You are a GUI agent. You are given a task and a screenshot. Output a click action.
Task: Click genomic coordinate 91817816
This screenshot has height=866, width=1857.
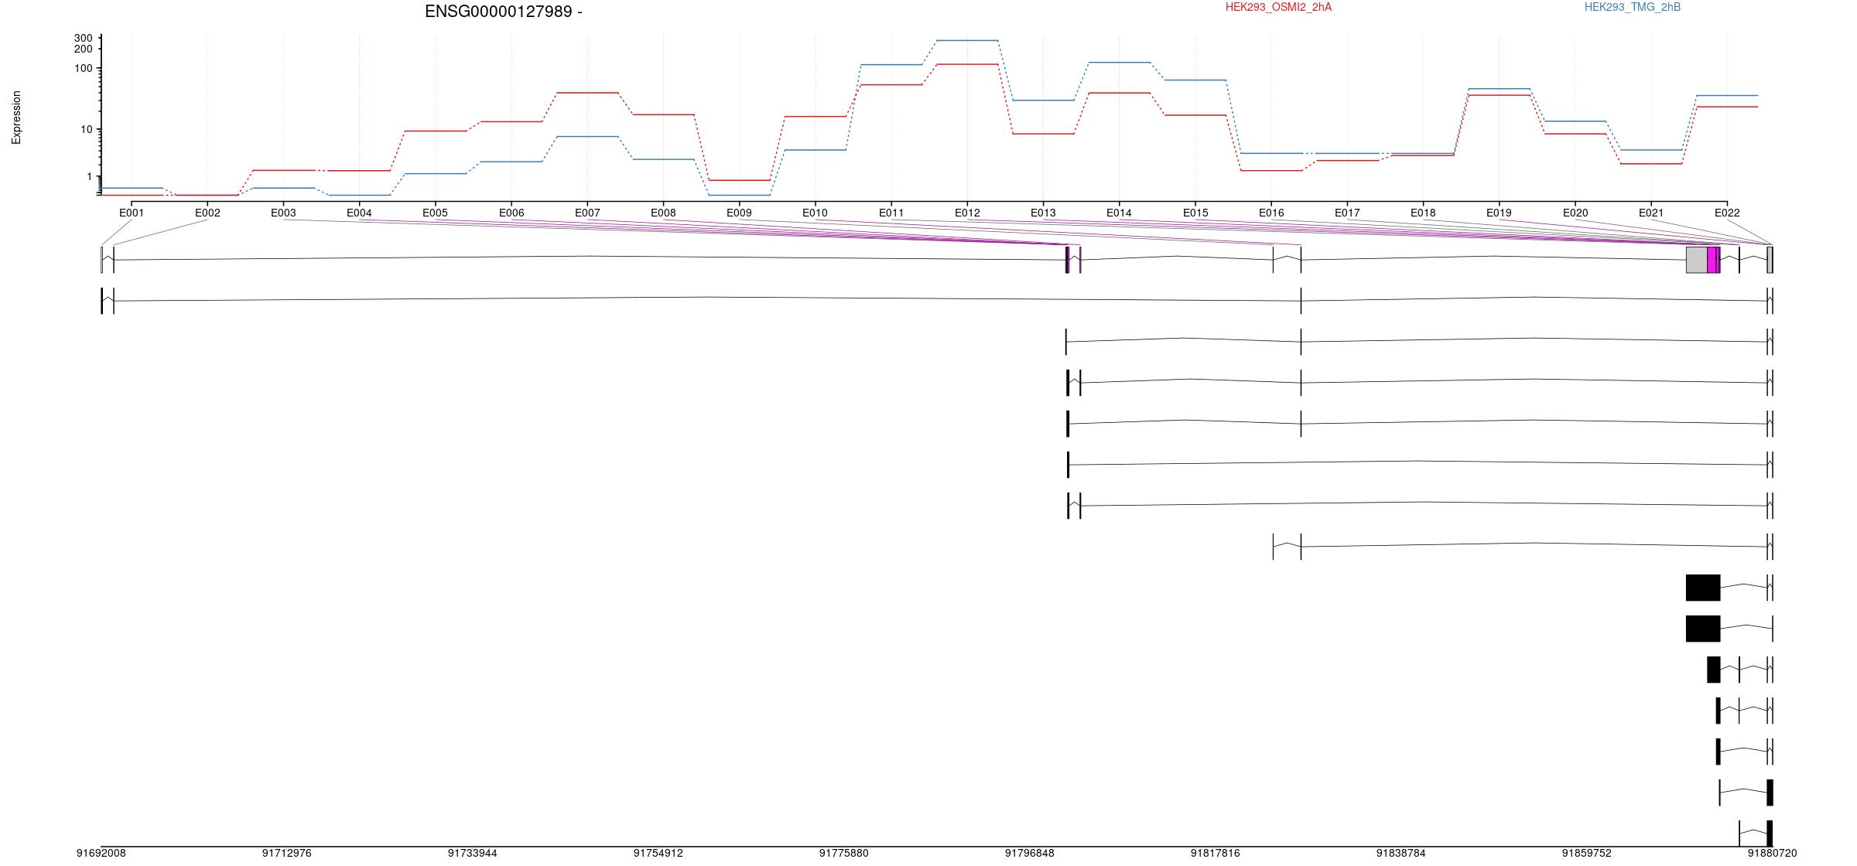pos(1216,854)
